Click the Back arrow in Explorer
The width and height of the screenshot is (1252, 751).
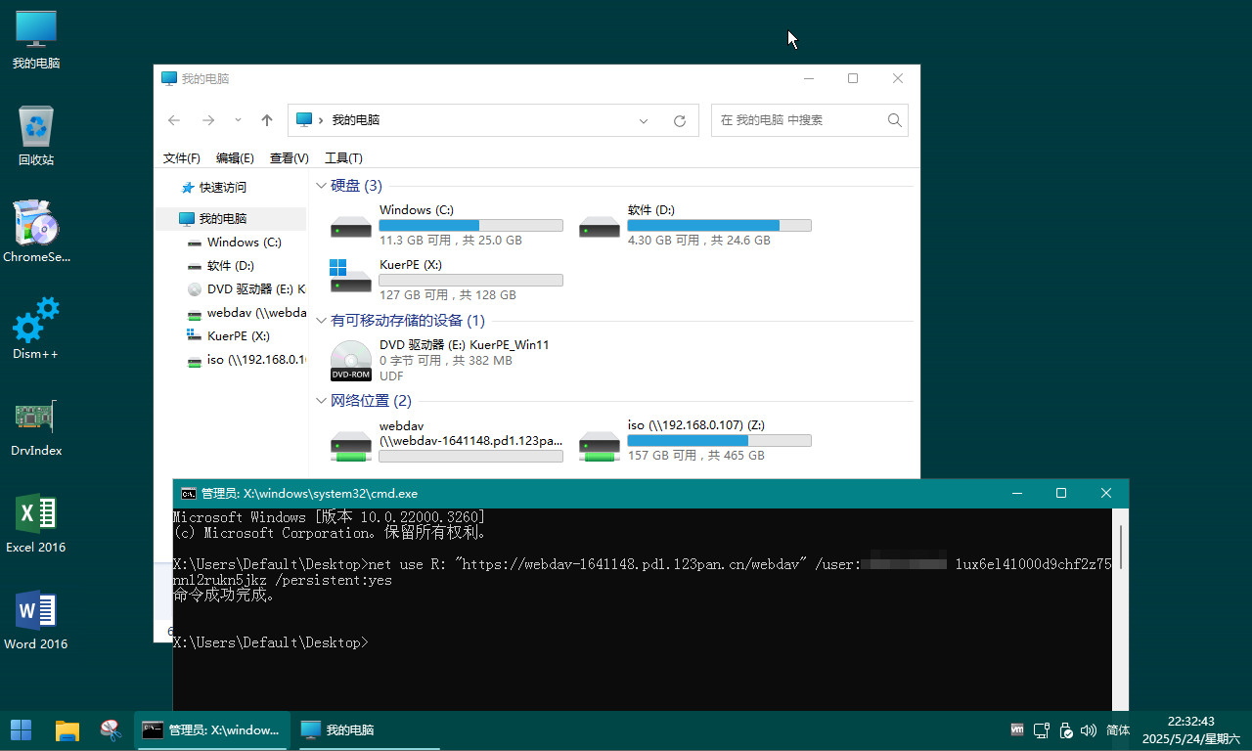coord(174,120)
